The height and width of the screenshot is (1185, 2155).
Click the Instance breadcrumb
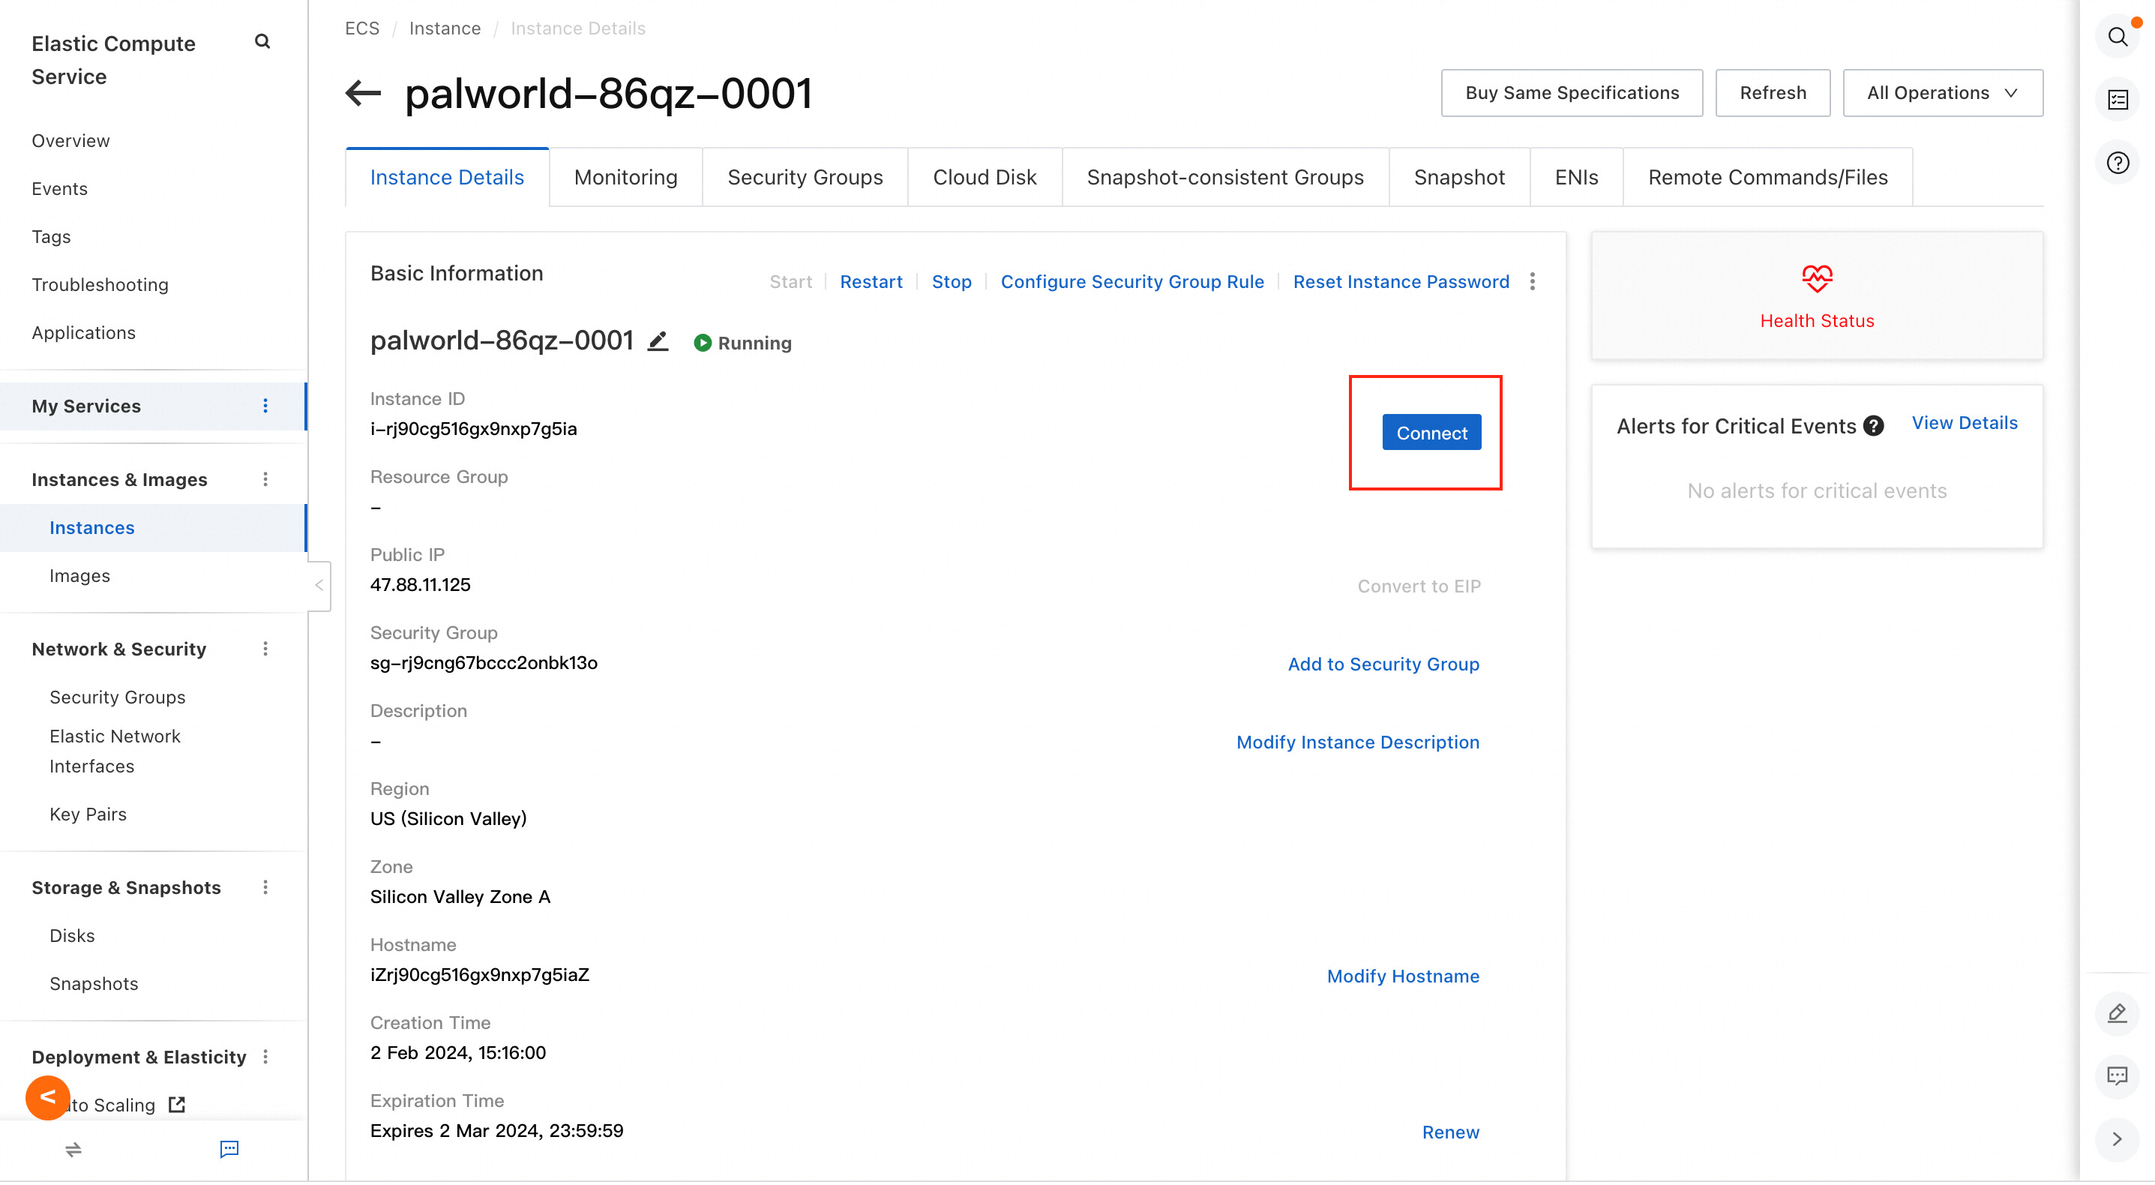445,28
